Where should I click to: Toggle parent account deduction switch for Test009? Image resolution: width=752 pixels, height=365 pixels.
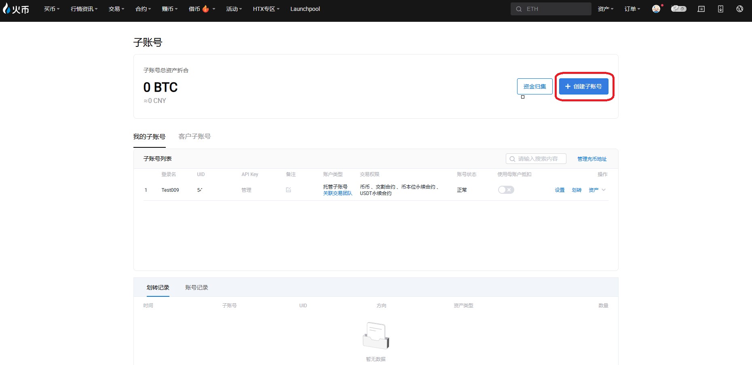pos(506,190)
